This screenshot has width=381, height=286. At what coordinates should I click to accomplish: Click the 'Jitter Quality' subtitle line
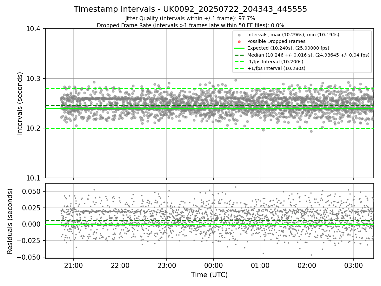coord(190,18)
